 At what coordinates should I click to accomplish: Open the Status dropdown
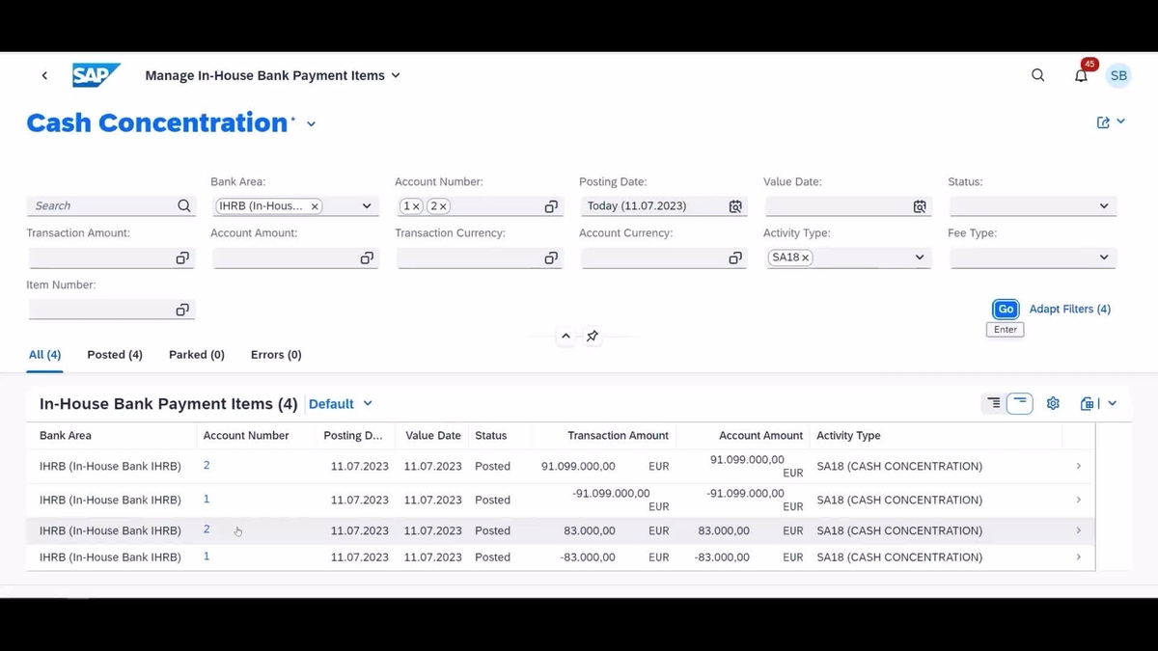1103,205
